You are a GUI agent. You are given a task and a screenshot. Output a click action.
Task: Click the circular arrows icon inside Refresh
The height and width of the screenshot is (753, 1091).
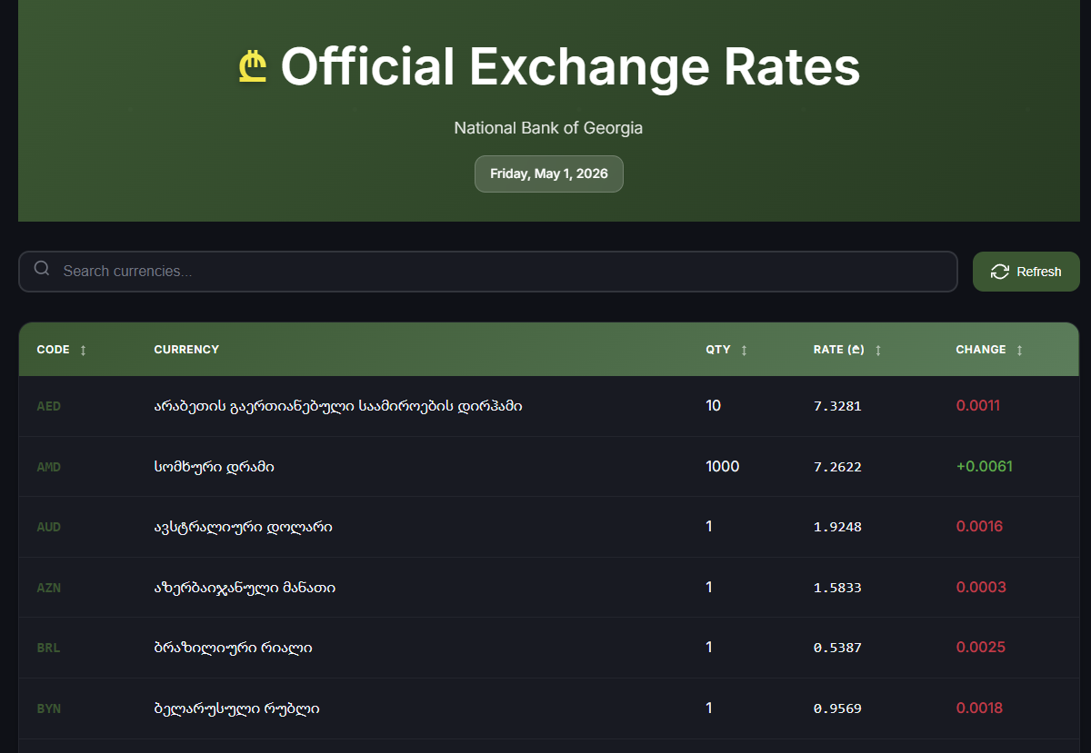1000,272
